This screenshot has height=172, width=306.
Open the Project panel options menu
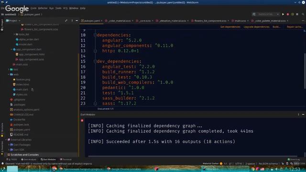click(x=72, y=21)
